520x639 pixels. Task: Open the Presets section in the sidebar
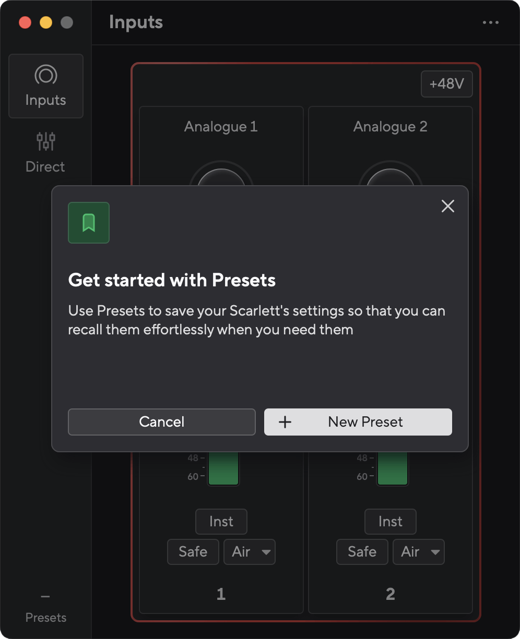coord(46,608)
